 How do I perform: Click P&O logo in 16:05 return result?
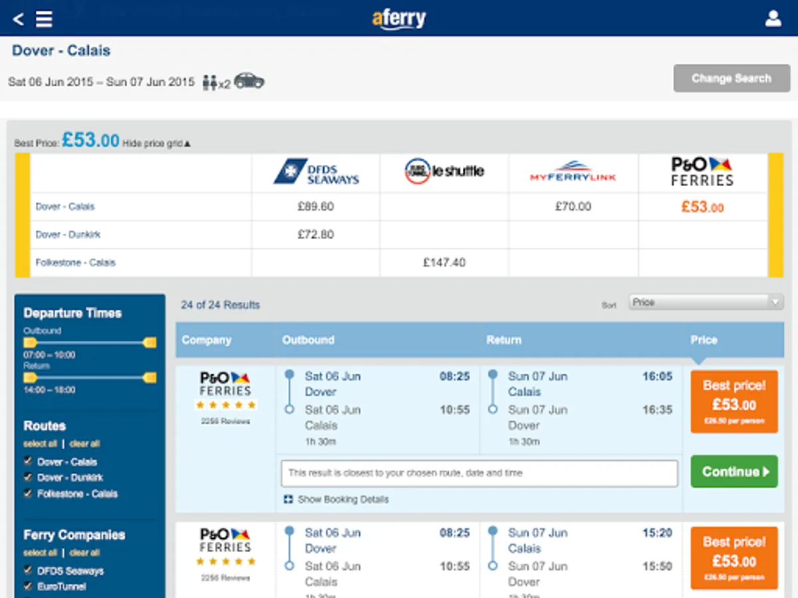tap(225, 384)
